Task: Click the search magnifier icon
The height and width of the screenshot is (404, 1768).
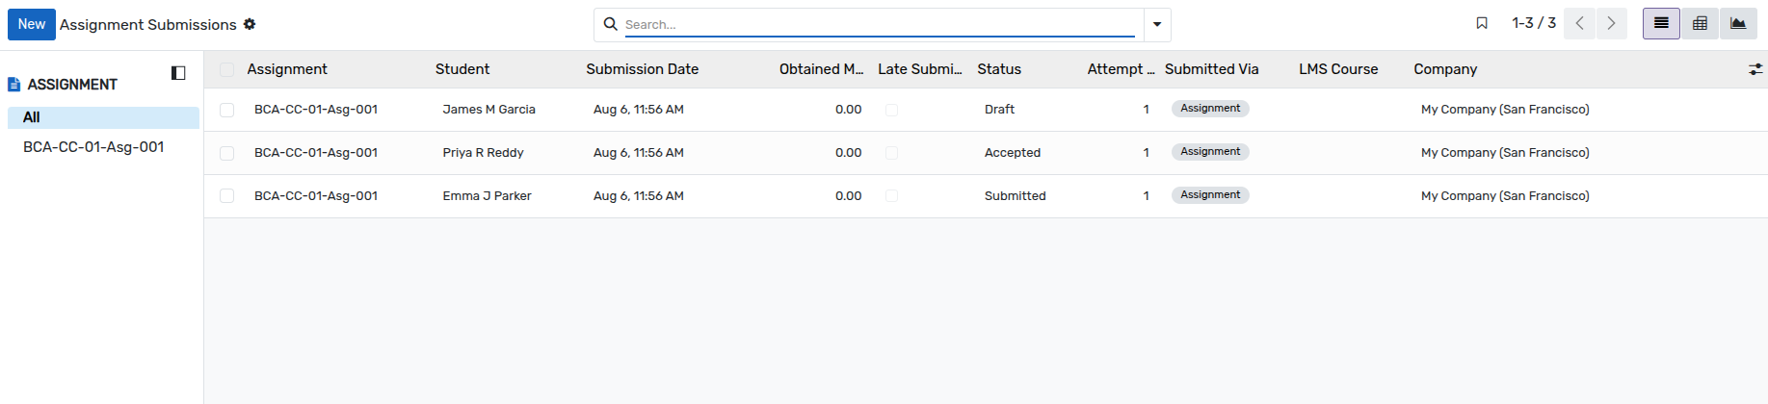Action: click(611, 24)
